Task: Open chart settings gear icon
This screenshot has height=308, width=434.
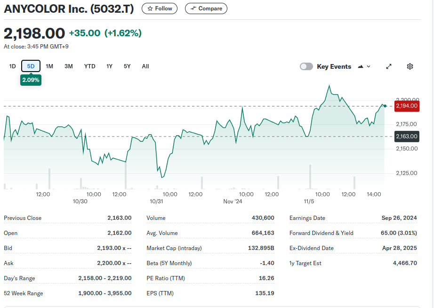Action: click(x=410, y=66)
